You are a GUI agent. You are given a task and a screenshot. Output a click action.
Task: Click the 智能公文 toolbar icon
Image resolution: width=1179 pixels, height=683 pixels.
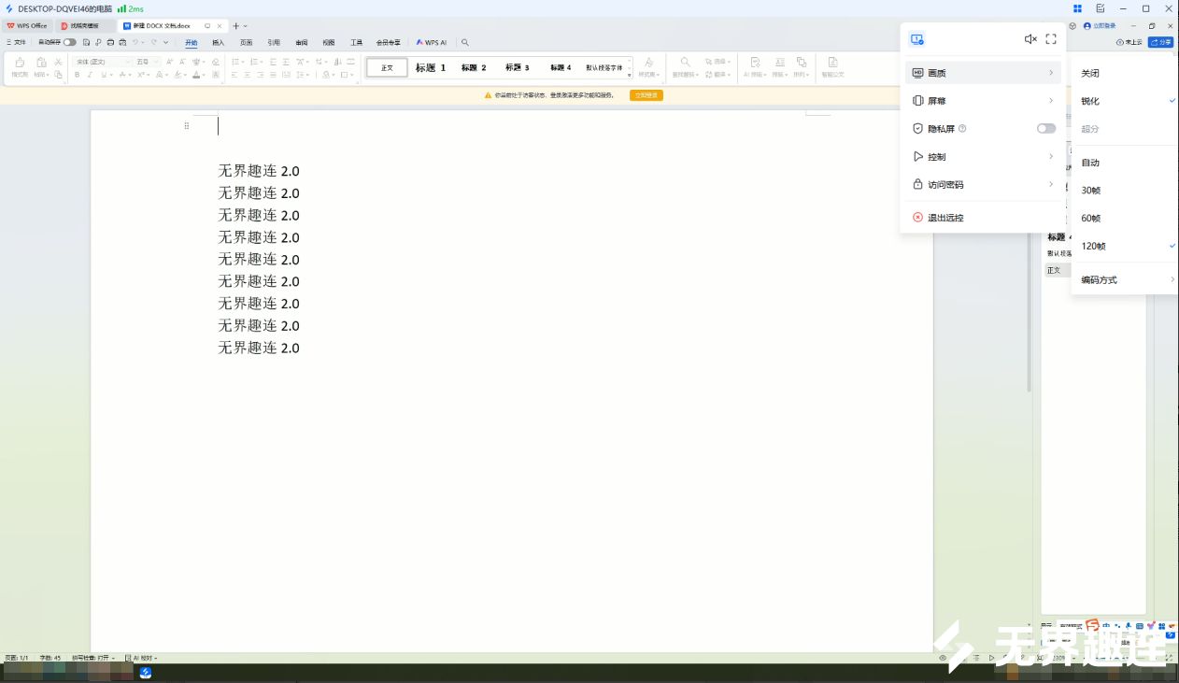(x=832, y=67)
